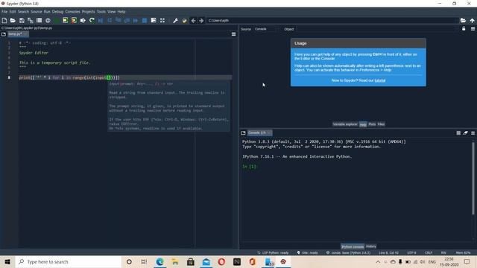Open Preferences with the wrench icon
477x268 pixels.
[x=176, y=20]
